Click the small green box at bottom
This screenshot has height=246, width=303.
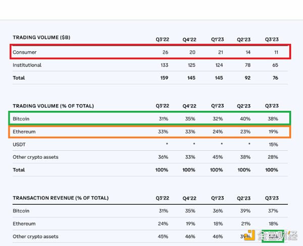click(x=273, y=236)
